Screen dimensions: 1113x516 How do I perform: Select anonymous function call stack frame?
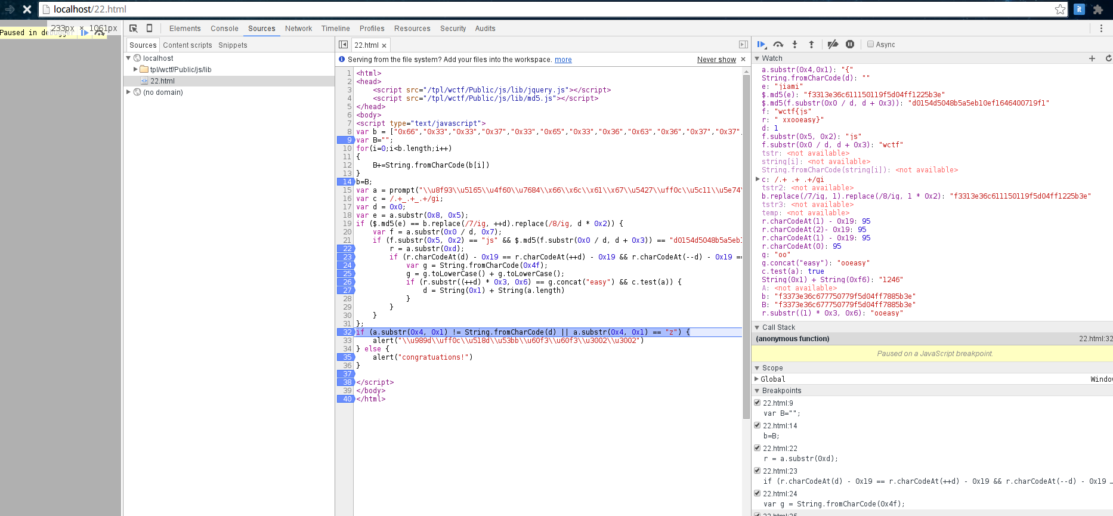click(x=932, y=339)
